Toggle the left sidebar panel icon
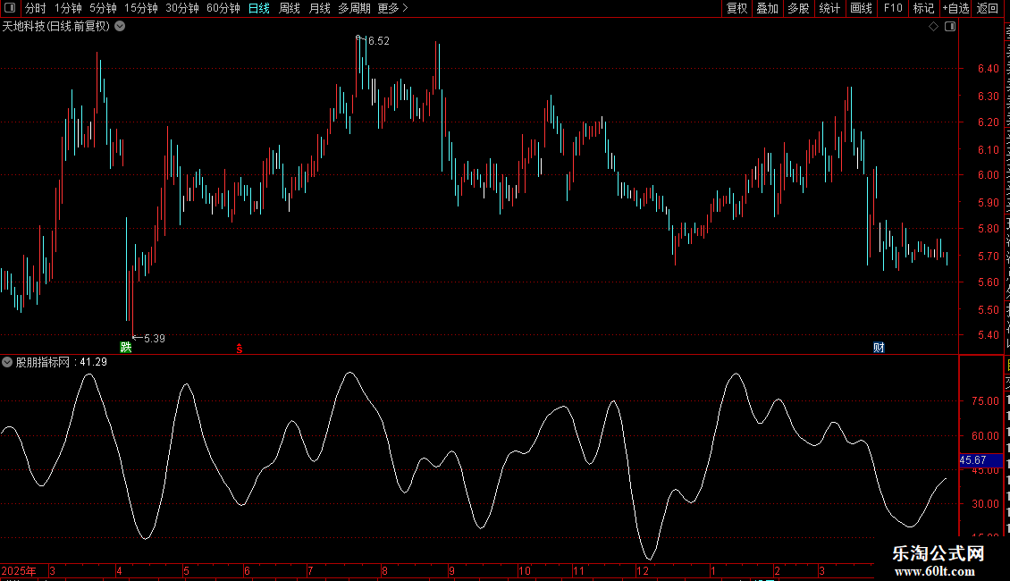Screen dimensions: 1010x581 point(10,8)
